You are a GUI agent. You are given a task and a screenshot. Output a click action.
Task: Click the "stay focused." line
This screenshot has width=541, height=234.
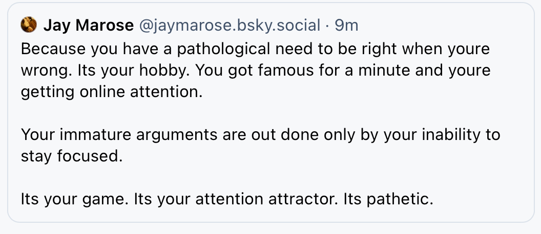(72, 156)
